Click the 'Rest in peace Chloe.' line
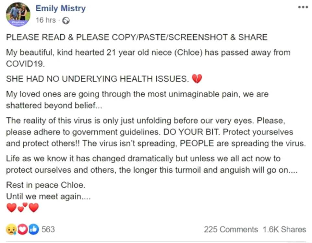312x243 pixels. coord(45,185)
